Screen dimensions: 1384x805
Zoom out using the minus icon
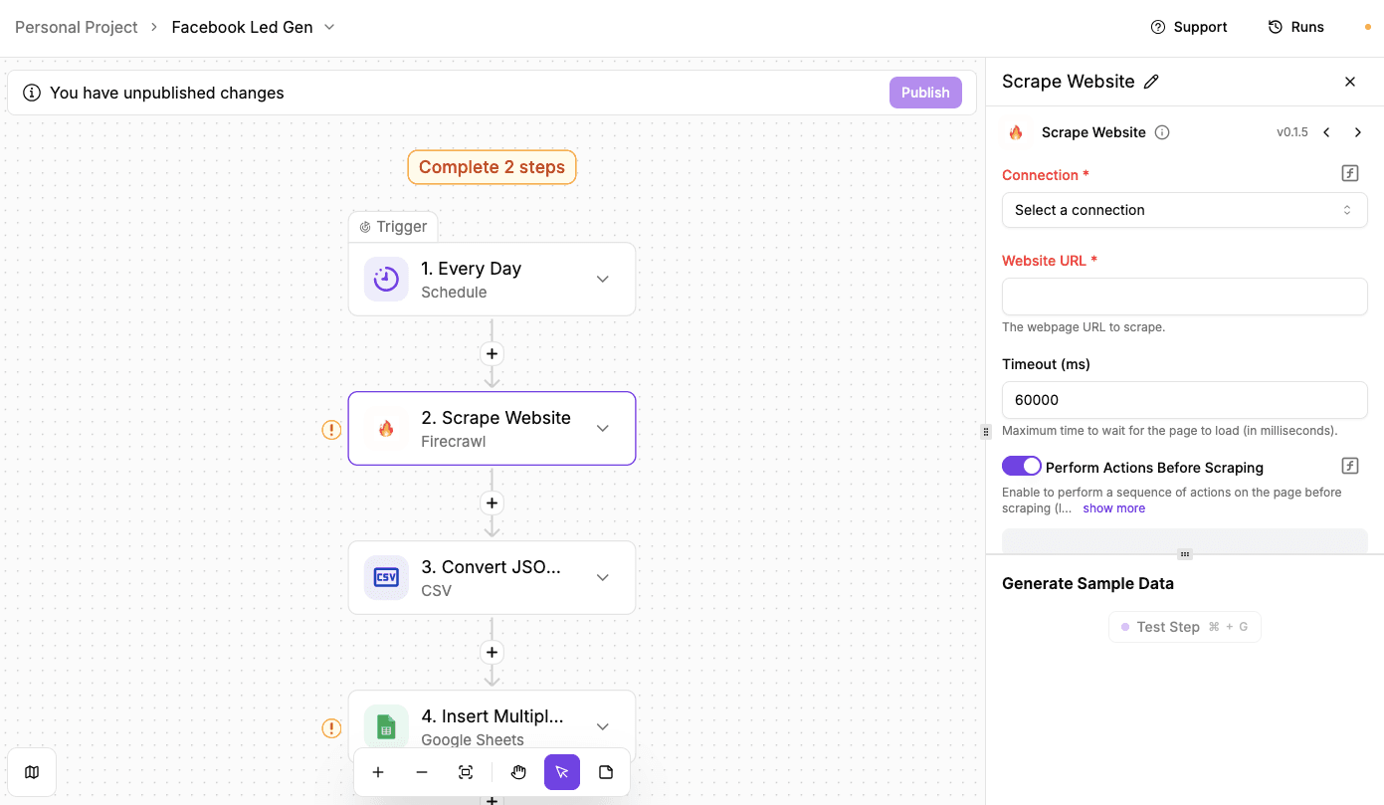point(422,771)
